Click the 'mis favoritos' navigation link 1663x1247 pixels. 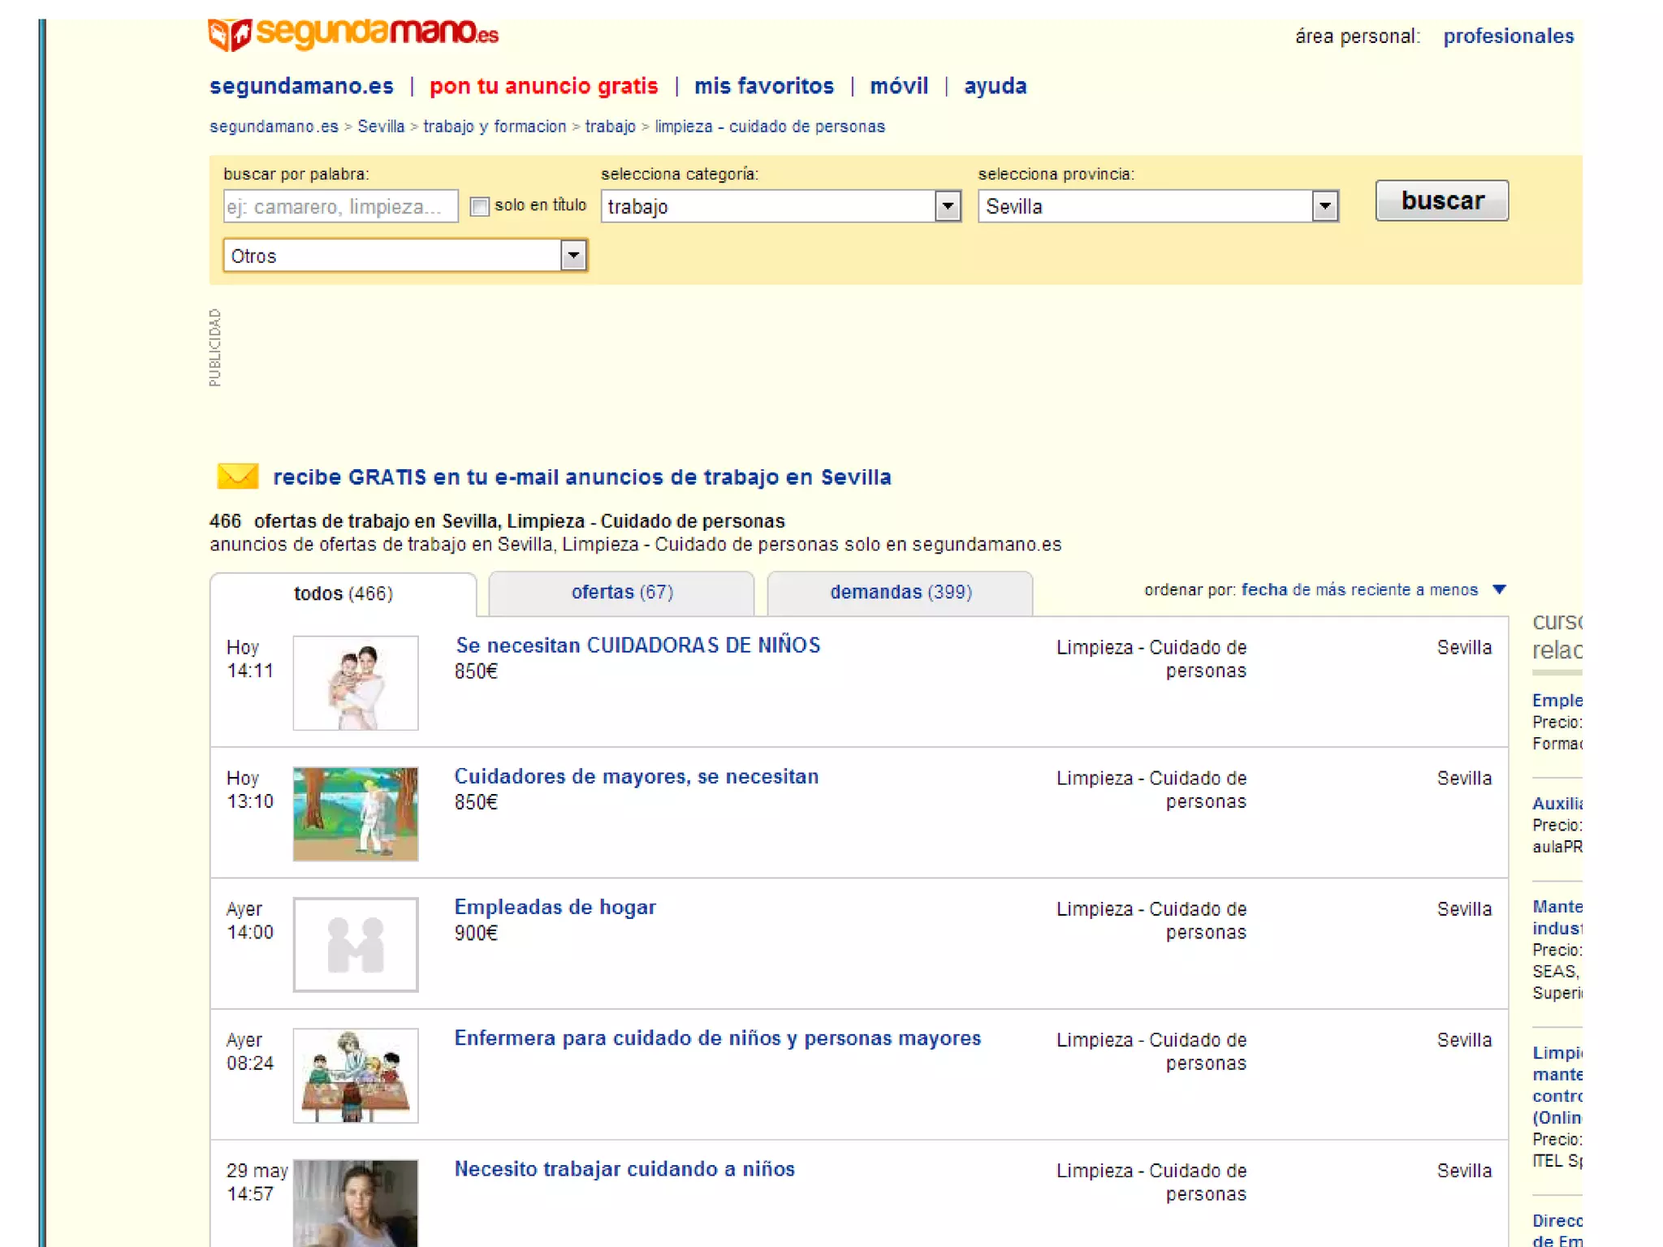tap(763, 86)
